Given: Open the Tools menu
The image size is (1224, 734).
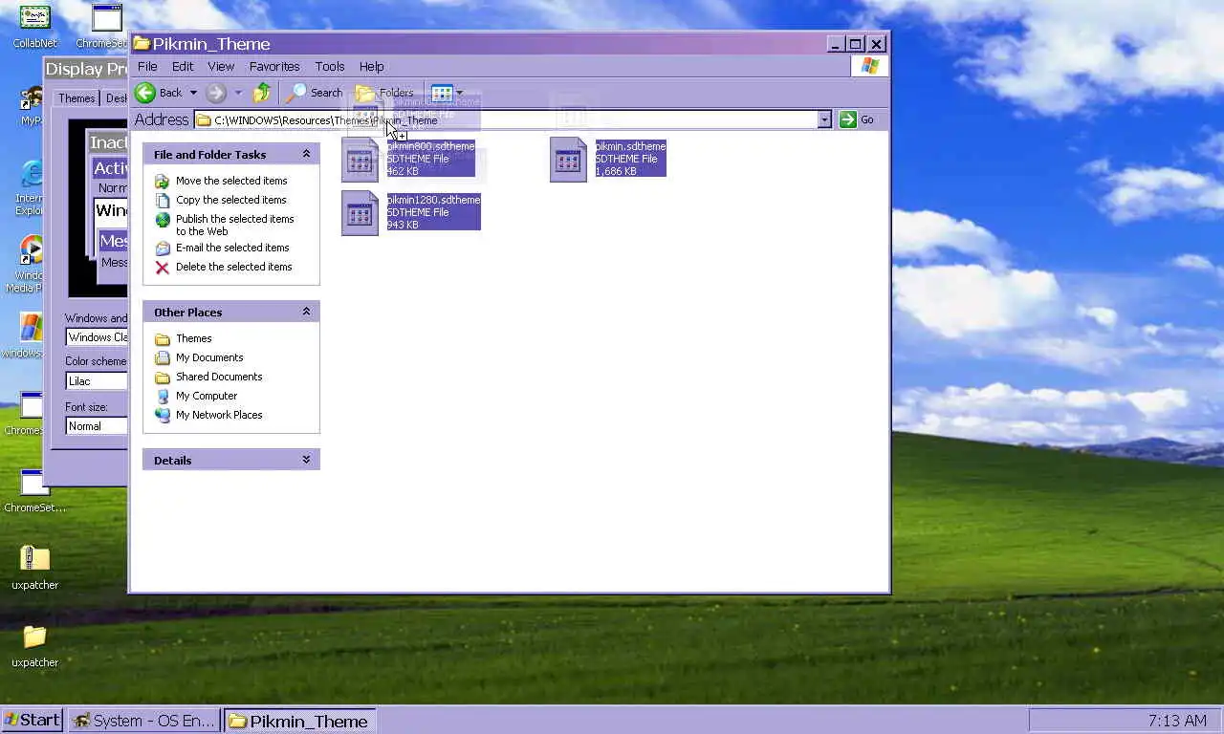Looking at the screenshot, I should click(x=330, y=66).
